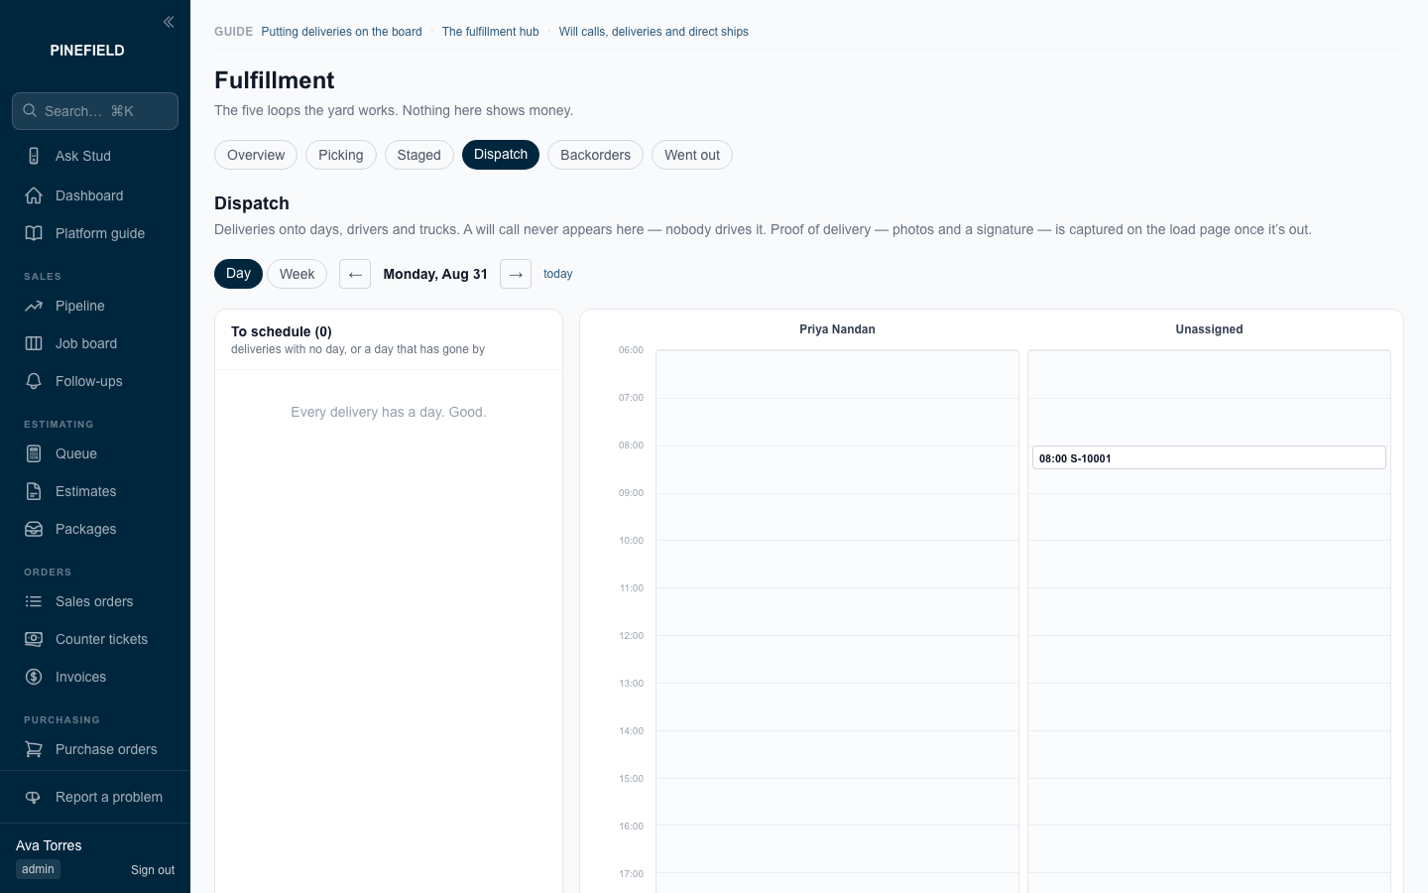Open Ask Stud in sidebar
This screenshot has height=893, width=1428.
[x=95, y=156]
